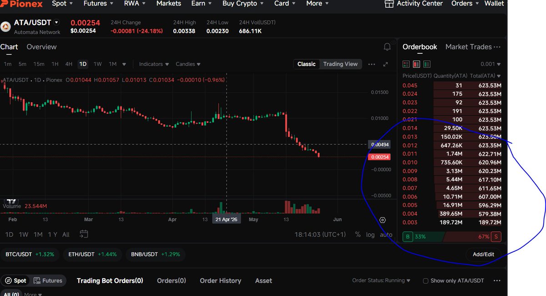Open the Wallet link

[x=494, y=4]
